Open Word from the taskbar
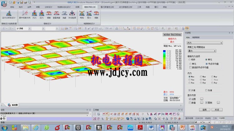 pyautogui.click(x=151, y=128)
